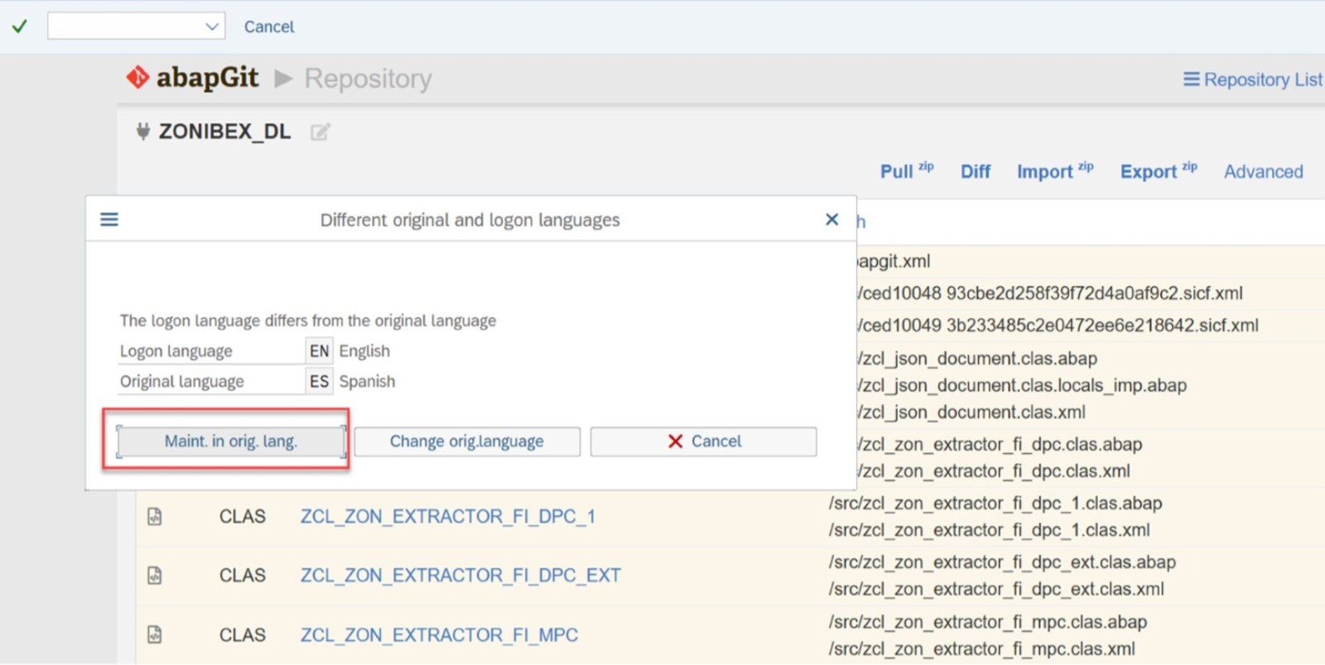Click the dialog Cancel button

(x=703, y=441)
